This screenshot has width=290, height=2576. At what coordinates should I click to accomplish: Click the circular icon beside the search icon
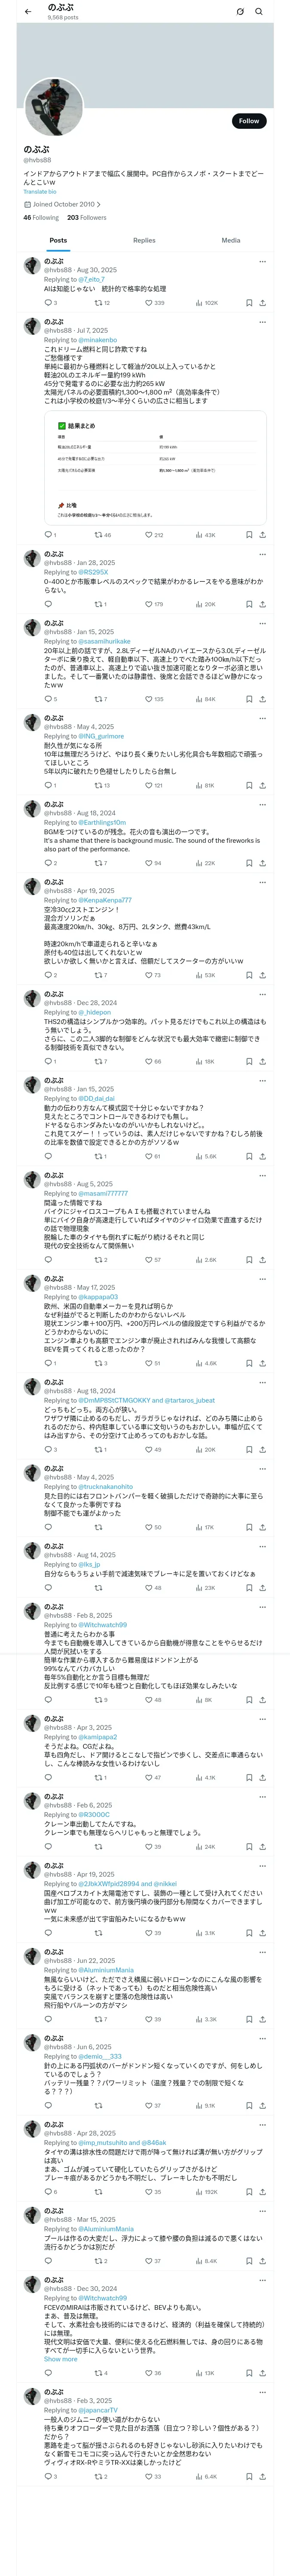[240, 11]
